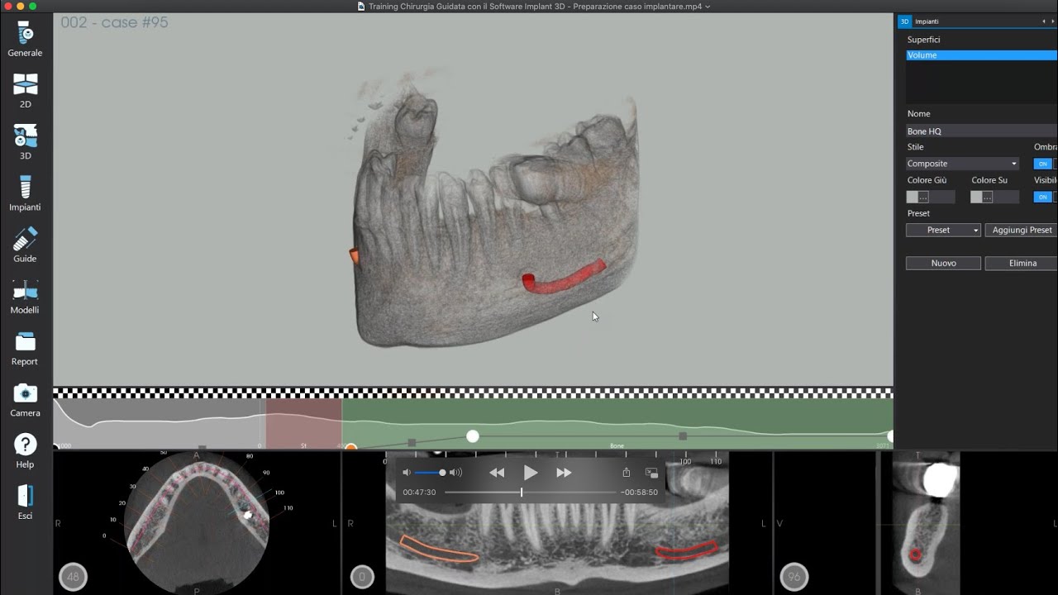Screen dimensions: 1058x595
Task: Click the orange nerve outline in panoramic view
Action: [x=438, y=549]
